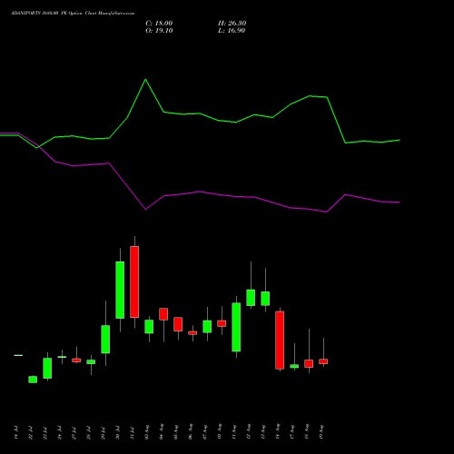The height and width of the screenshot is (454, 454).
Task: Click the close value C: 18.00
Action: 159,24
